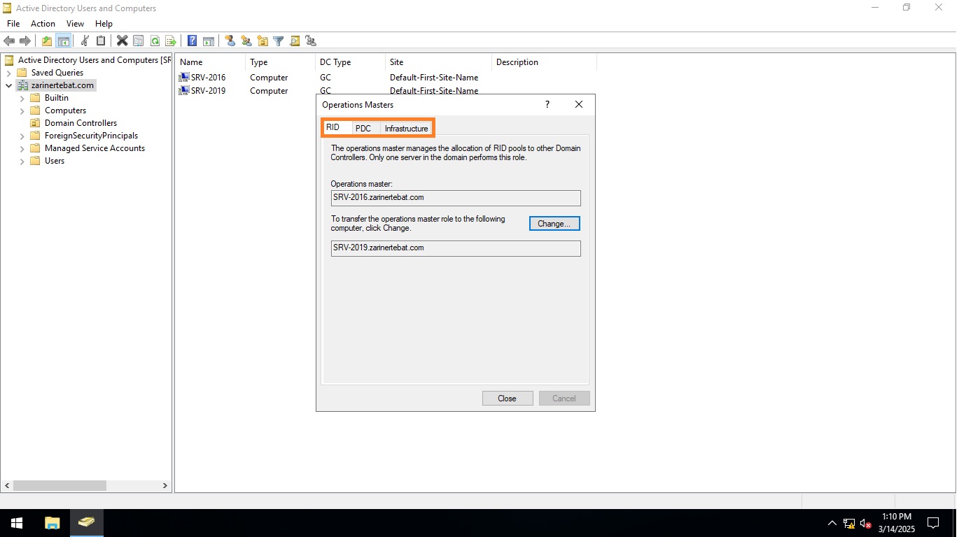Screen dimensions: 959x537
Task: Click the Create new organizational unit icon
Action: (x=262, y=41)
